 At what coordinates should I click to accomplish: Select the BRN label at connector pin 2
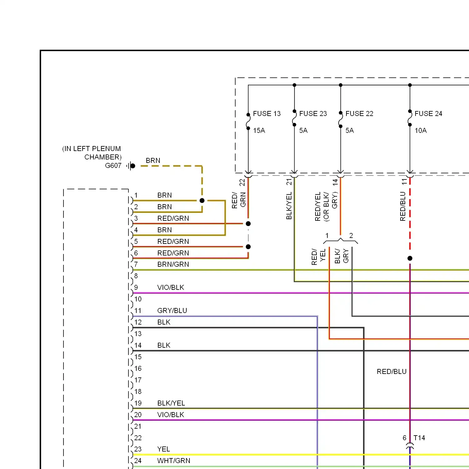164,207
